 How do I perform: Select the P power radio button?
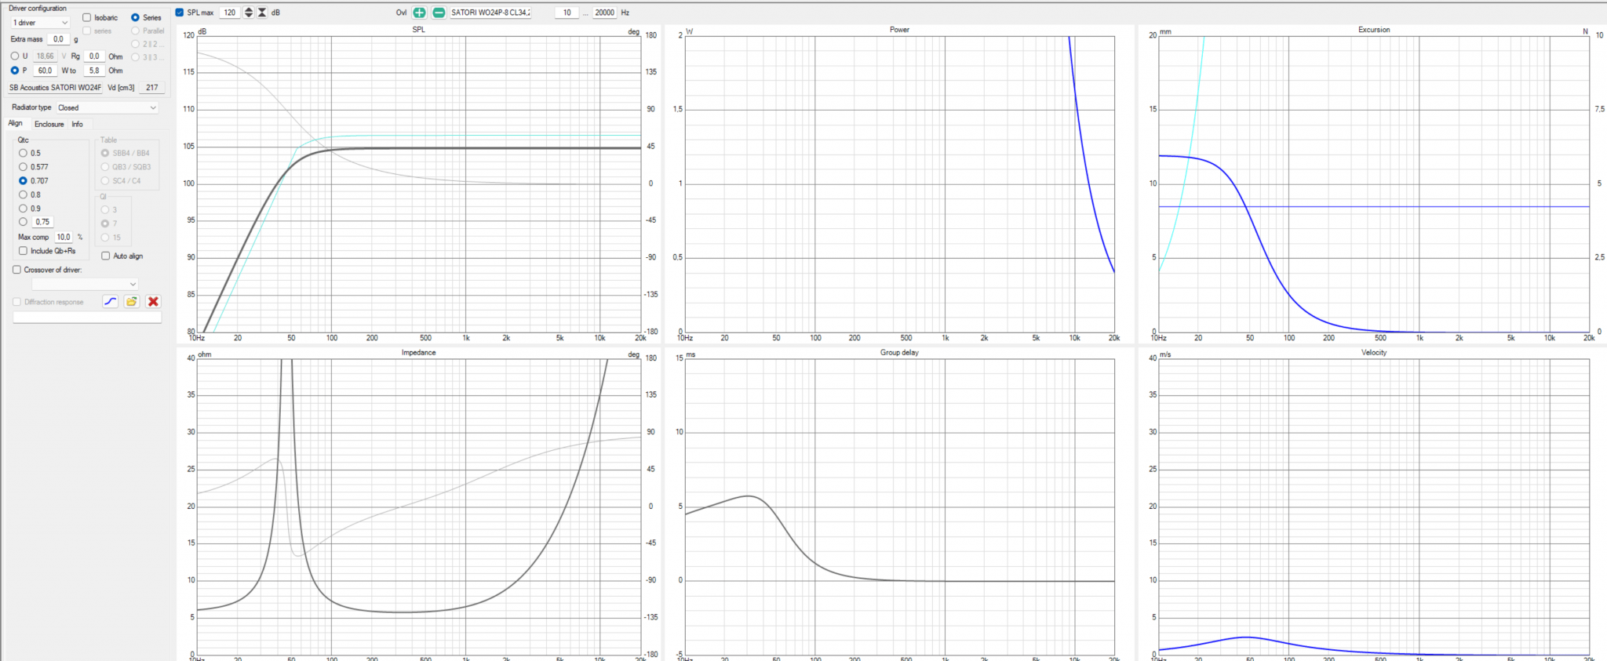click(x=15, y=71)
